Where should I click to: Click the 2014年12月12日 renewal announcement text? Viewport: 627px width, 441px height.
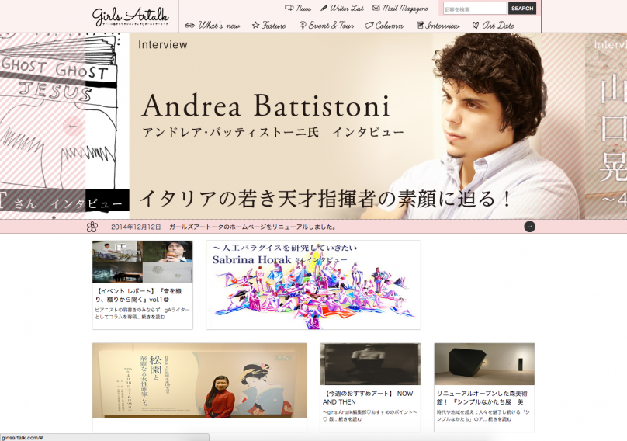tap(224, 227)
